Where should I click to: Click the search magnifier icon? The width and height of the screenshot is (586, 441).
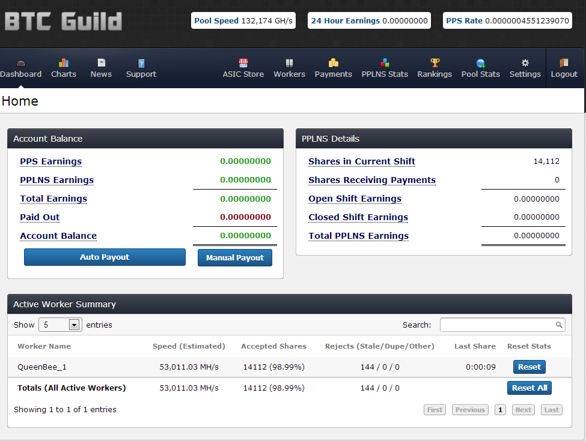[x=559, y=325]
